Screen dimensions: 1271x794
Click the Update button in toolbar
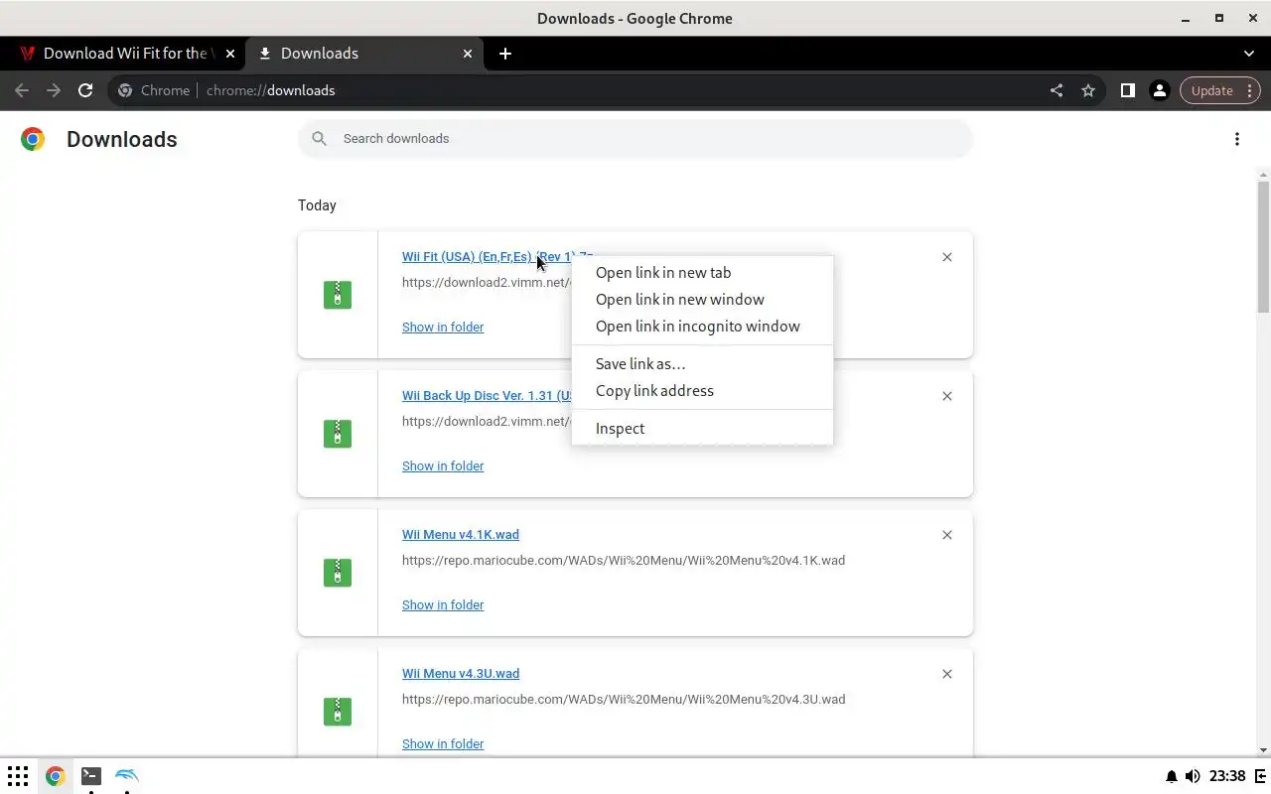click(x=1220, y=90)
